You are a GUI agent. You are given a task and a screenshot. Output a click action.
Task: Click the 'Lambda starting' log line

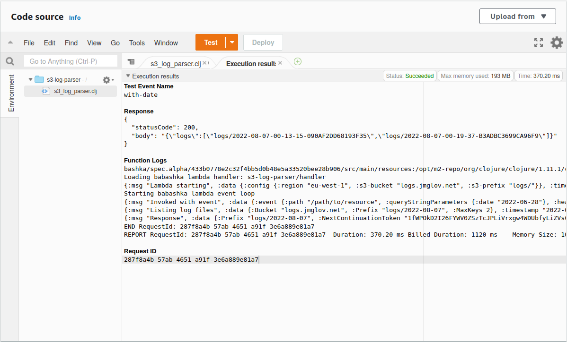tap(345, 186)
